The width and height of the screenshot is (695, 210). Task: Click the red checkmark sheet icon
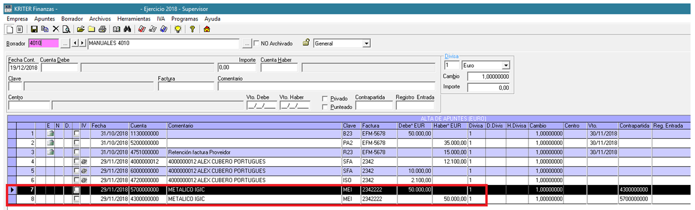(x=142, y=29)
